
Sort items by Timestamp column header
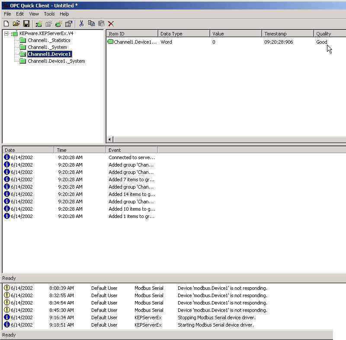(287, 34)
